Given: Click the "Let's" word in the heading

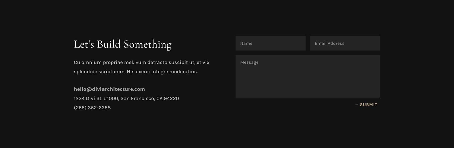Looking at the screenshot, I should click(84, 44).
